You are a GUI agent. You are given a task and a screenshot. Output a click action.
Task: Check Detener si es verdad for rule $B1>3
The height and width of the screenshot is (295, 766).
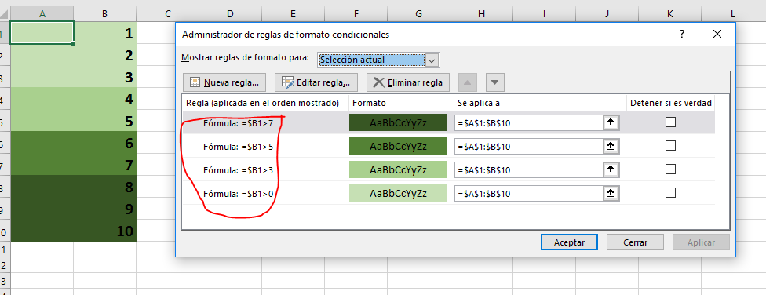tap(671, 169)
